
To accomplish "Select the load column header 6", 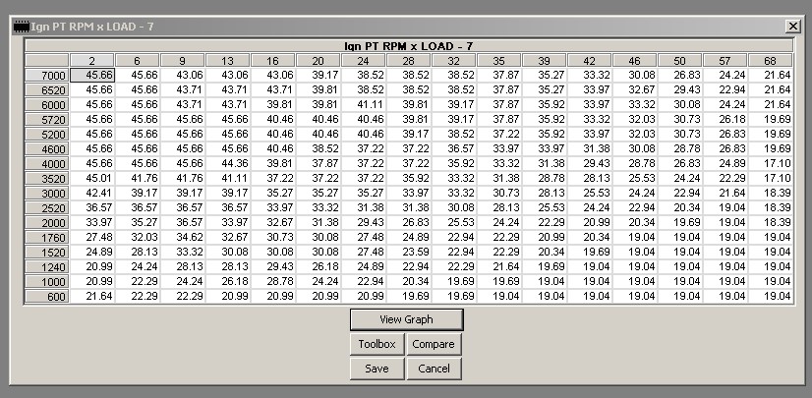I will [x=138, y=61].
